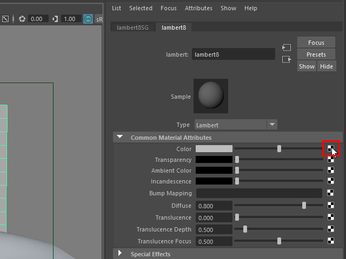Collapse the Common Material Attributes section
The width and height of the screenshot is (346, 259).
tap(120, 138)
